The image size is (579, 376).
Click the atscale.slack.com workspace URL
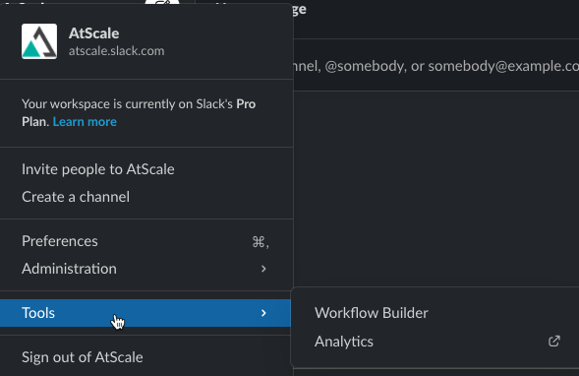[116, 50]
